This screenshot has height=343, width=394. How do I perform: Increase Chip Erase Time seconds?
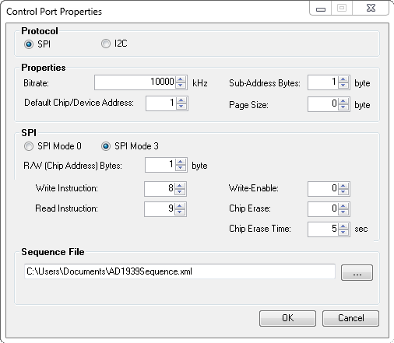pyautogui.click(x=343, y=226)
